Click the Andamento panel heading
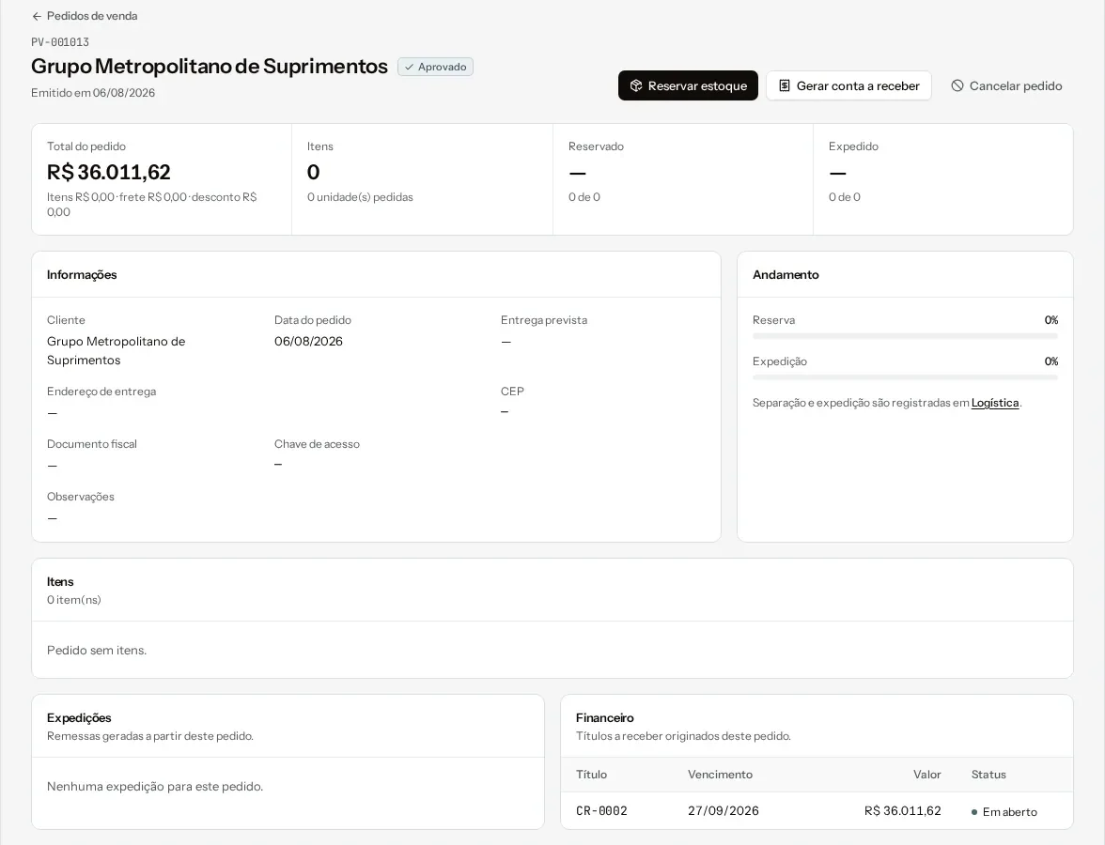Screen dimensions: 1105x845 point(786,274)
